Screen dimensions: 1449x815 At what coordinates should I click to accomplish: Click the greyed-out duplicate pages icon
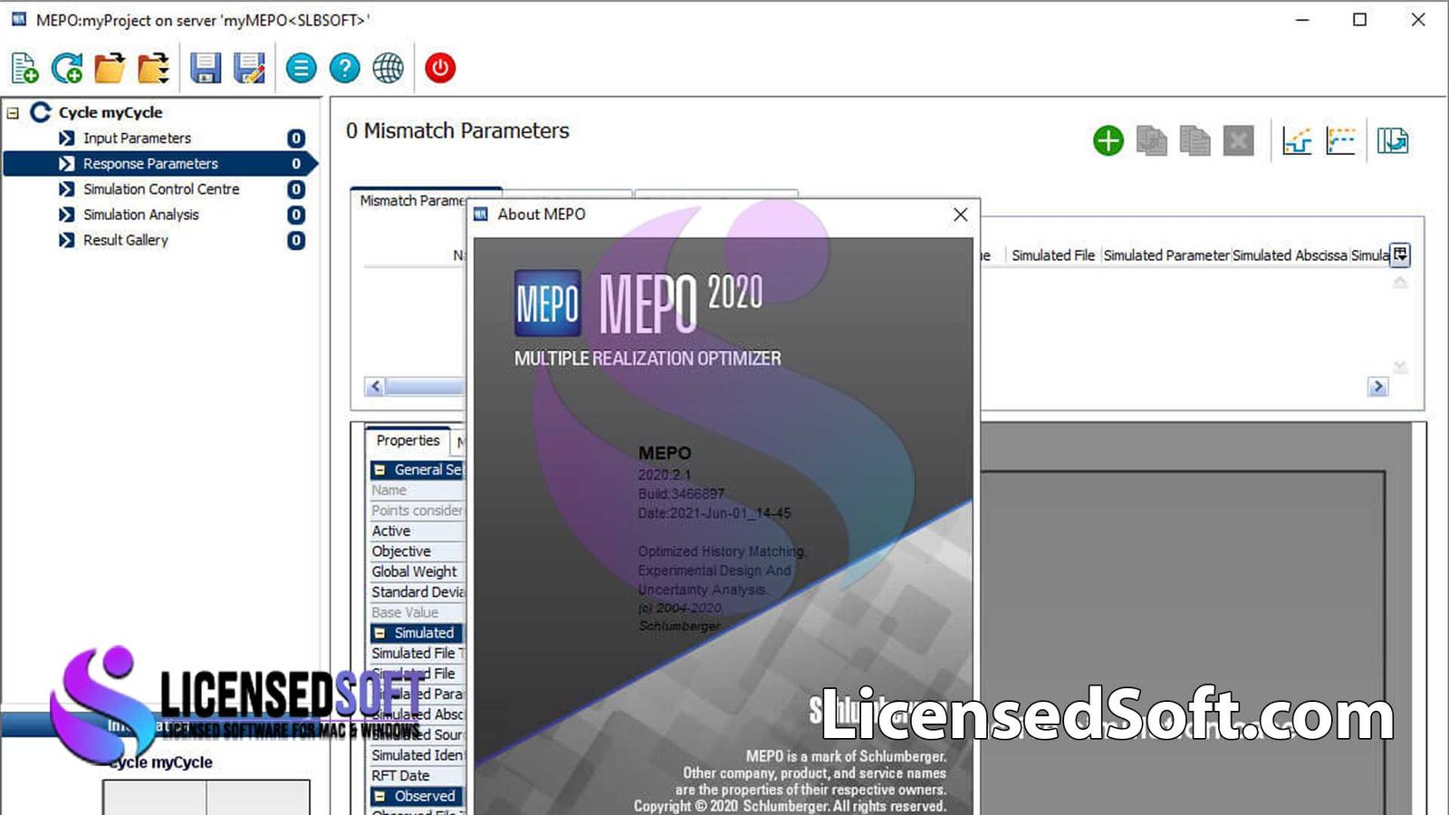(1195, 140)
